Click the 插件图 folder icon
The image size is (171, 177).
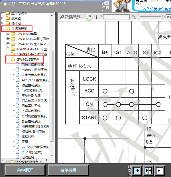8,23
